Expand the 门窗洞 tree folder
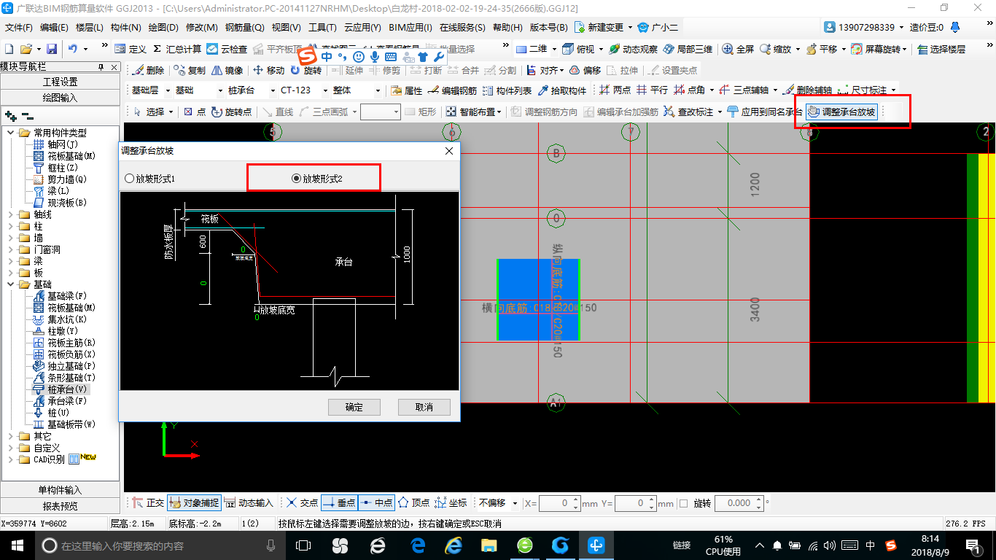The width and height of the screenshot is (996, 560). pos(10,249)
